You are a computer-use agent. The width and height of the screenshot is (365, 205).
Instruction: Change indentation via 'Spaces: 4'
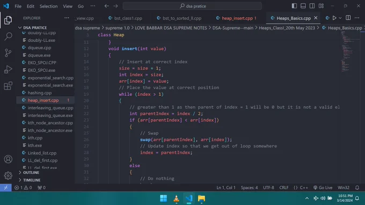pos(249,187)
